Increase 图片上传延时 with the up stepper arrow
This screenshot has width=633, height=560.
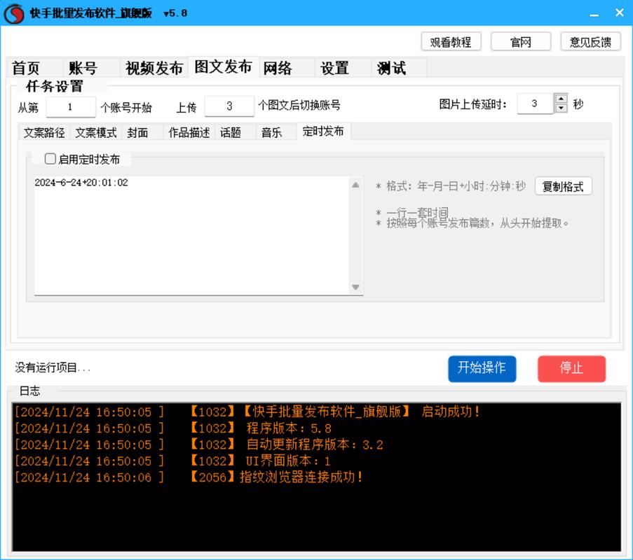click(x=561, y=99)
